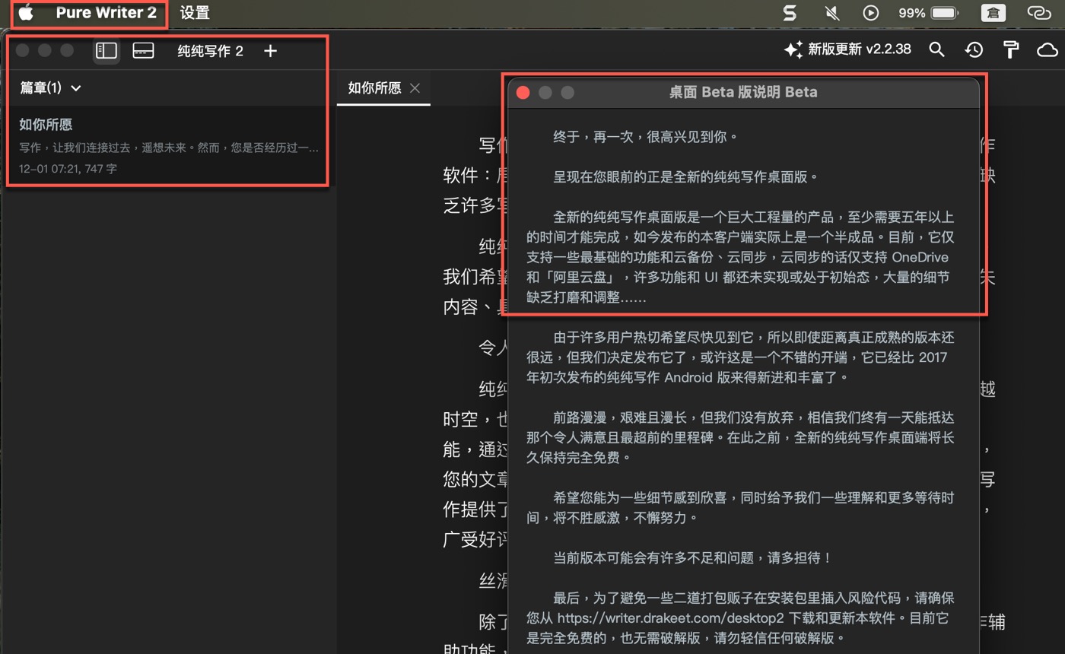Select the card view icon beside sidebar toggle
The height and width of the screenshot is (654, 1065).
point(143,50)
